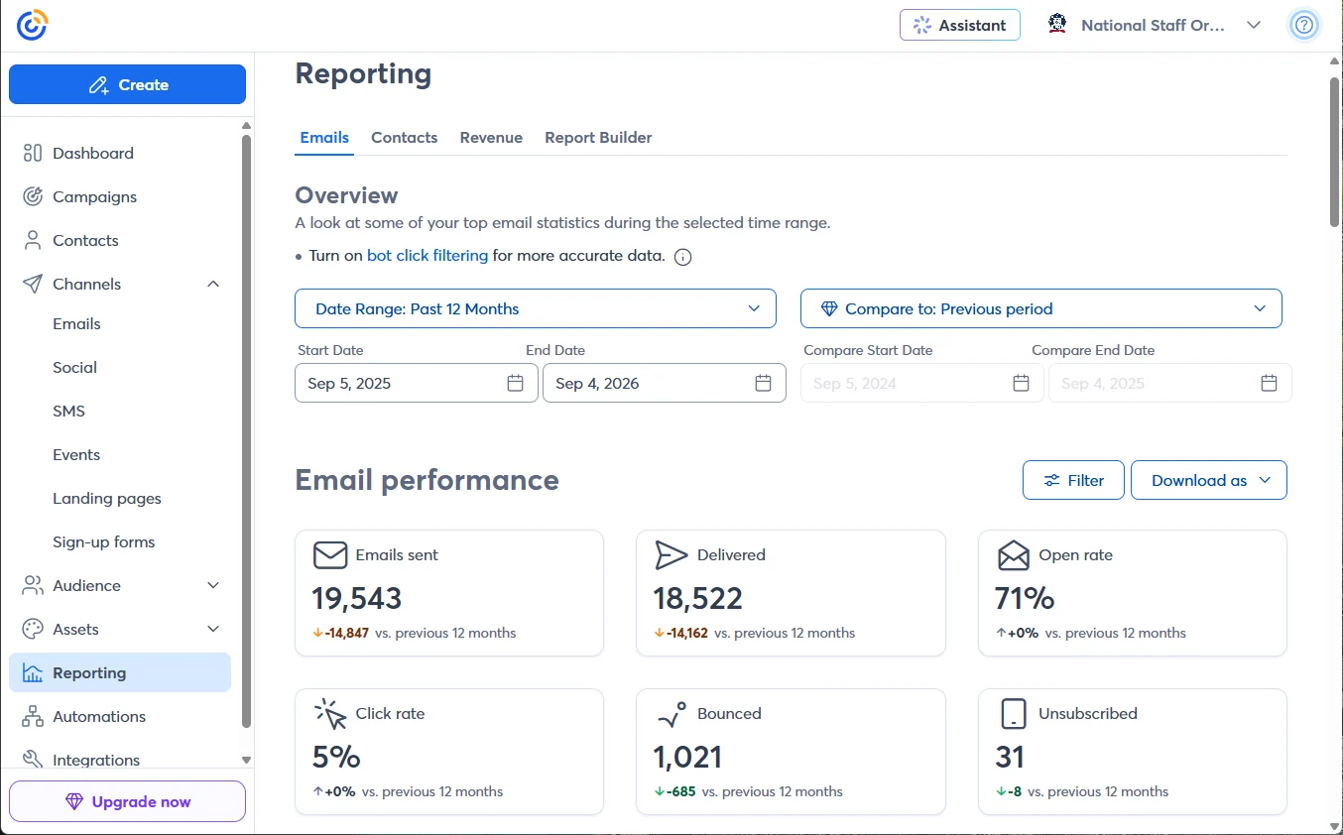Click the sidebar scroll down arrow
Image resolution: width=1343 pixels, height=835 pixels.
point(247,760)
